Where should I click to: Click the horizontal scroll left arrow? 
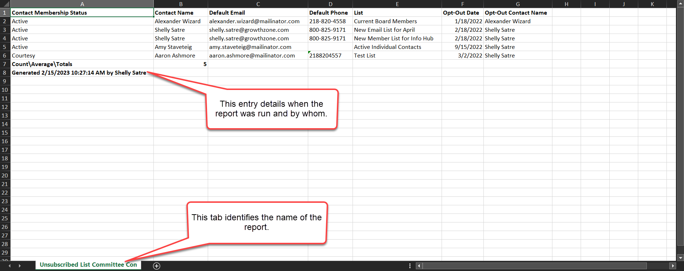(x=419, y=266)
